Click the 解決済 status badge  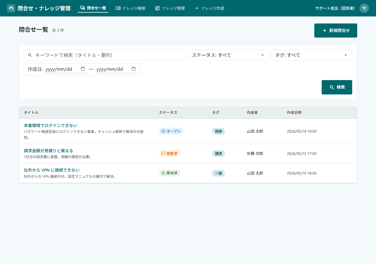pos(169,173)
